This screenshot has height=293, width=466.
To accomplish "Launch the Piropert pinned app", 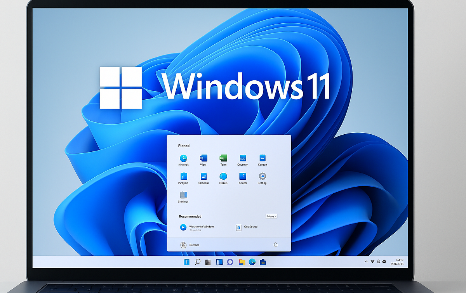I will 183,177.
